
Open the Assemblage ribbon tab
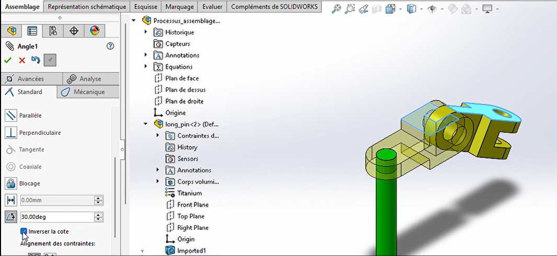click(x=22, y=6)
